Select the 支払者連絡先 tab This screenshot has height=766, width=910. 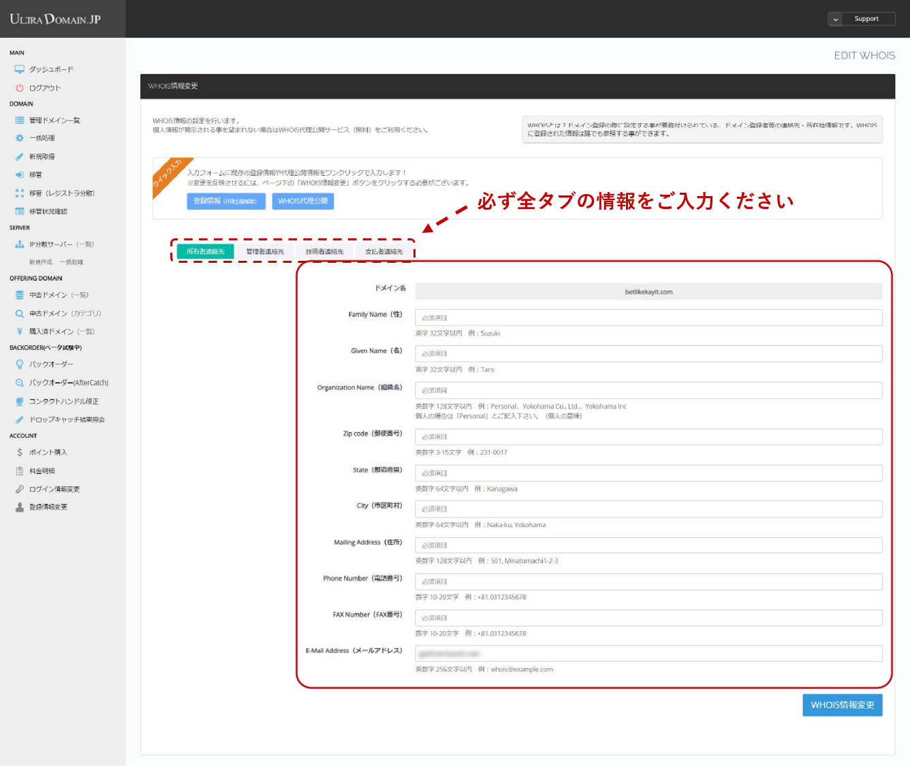pyautogui.click(x=383, y=252)
